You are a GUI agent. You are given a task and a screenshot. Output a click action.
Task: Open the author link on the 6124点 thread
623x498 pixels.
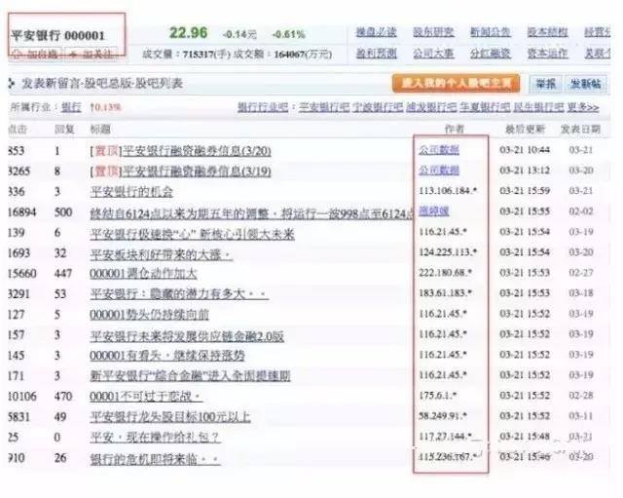pyautogui.click(x=434, y=211)
